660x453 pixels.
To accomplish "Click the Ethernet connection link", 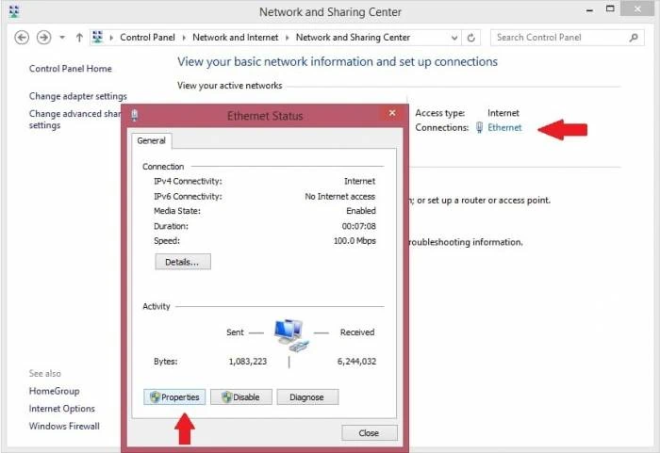I will (x=504, y=127).
